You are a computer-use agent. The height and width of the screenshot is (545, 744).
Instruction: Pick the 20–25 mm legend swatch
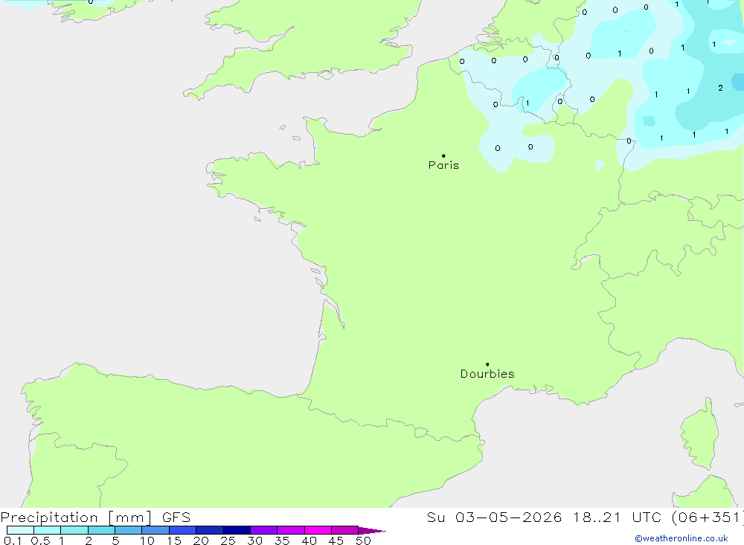209,530
